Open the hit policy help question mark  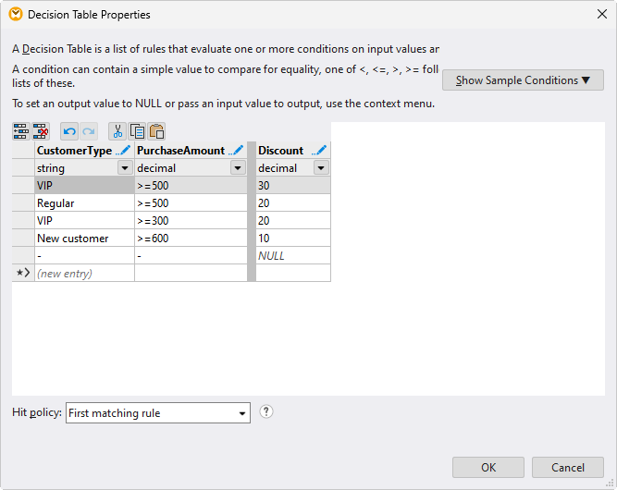pyautogui.click(x=266, y=412)
